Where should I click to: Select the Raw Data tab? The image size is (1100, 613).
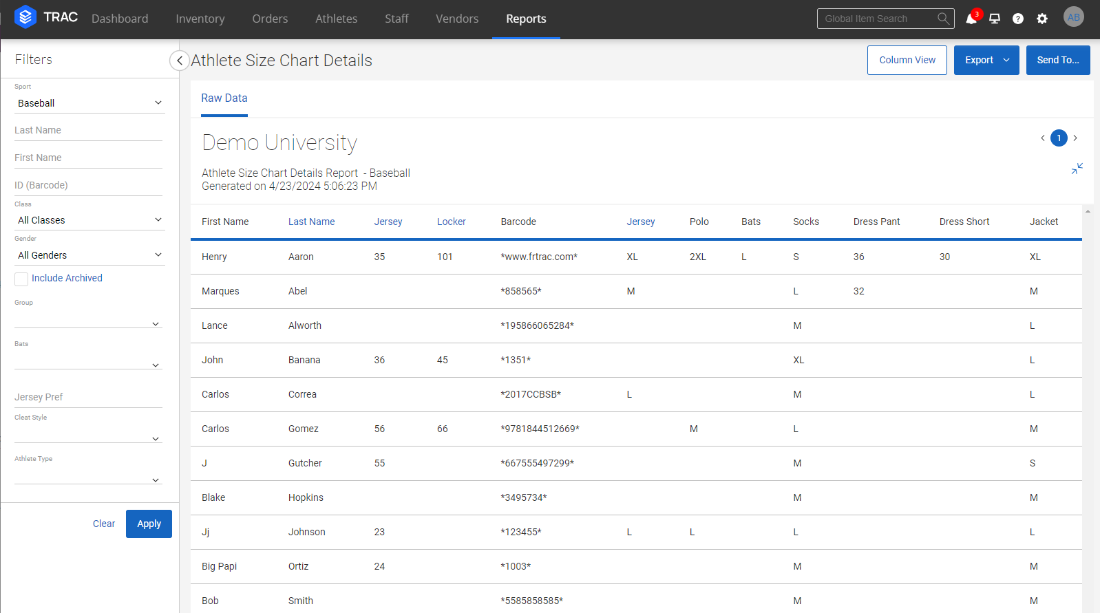[224, 98]
